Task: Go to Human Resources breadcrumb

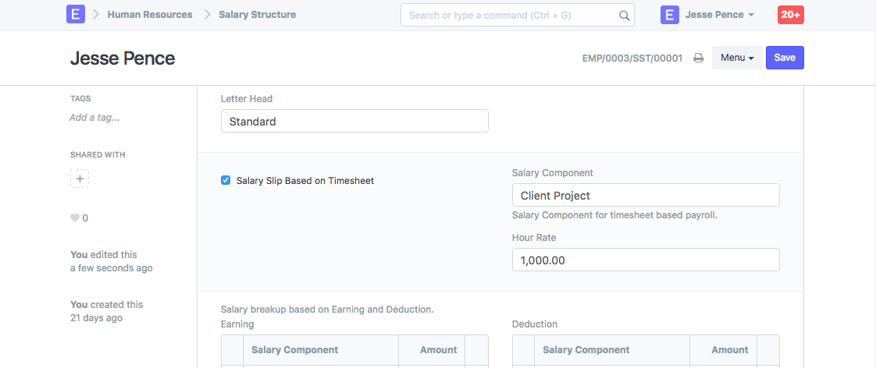Action: point(150,15)
